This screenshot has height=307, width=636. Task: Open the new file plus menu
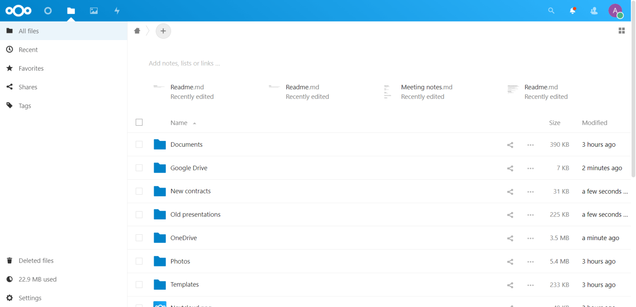point(163,31)
